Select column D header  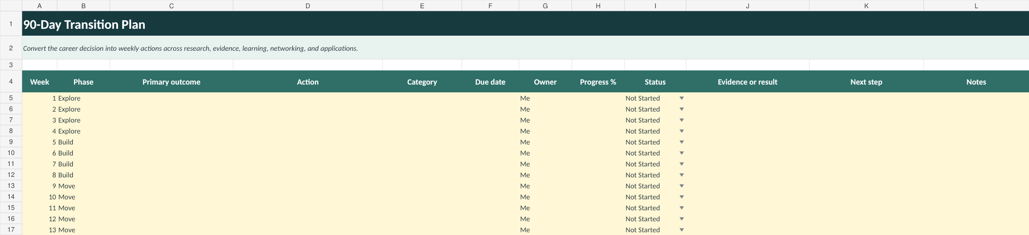pos(308,5)
